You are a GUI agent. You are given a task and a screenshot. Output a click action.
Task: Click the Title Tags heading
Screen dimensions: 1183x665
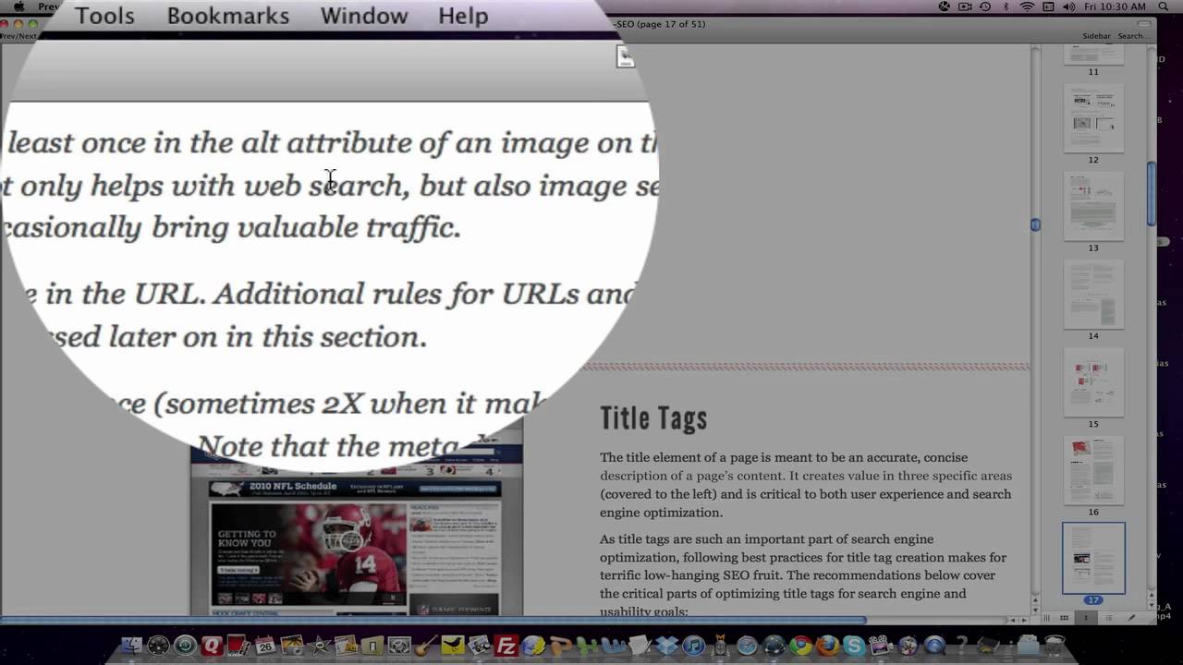pos(653,418)
